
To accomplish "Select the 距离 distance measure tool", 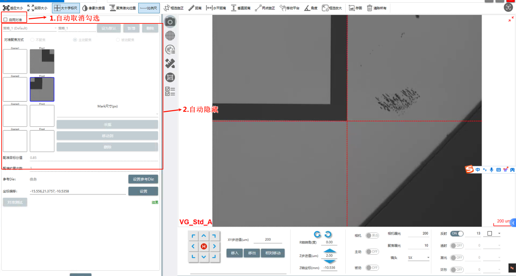I will 195,8.
